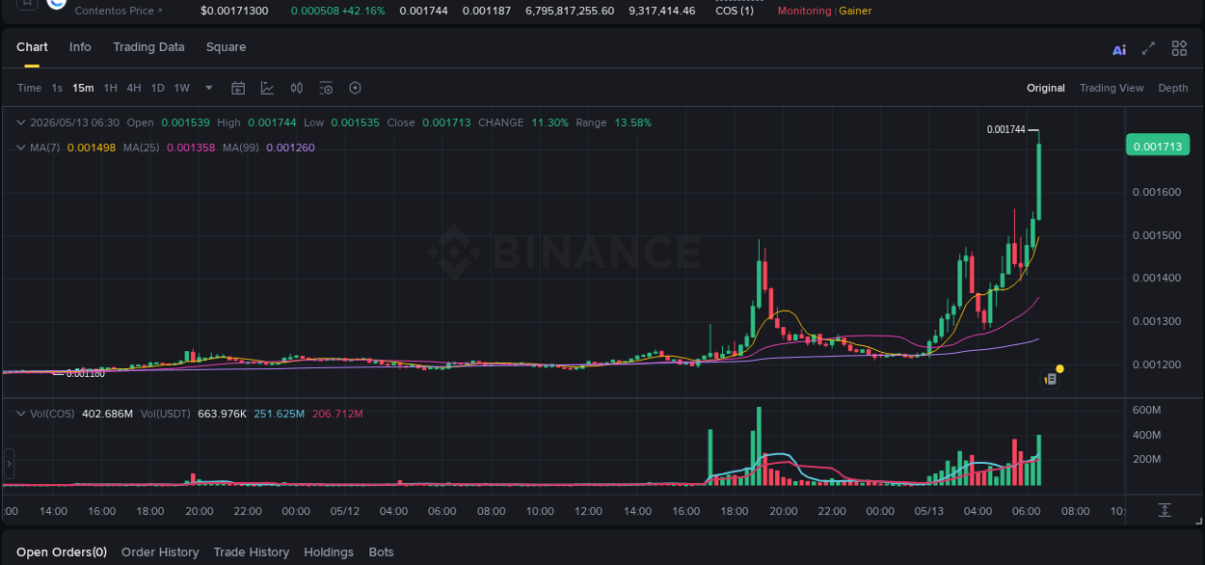Click the hexagon chart settings icon

(355, 88)
